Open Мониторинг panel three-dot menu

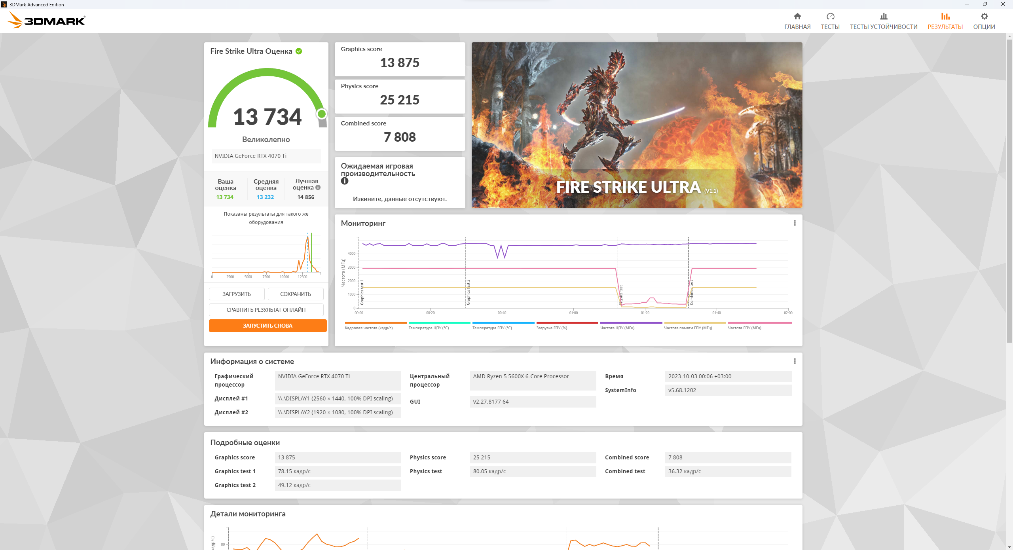coord(794,223)
